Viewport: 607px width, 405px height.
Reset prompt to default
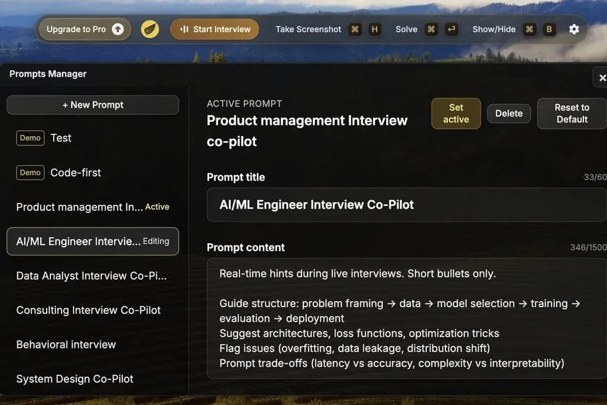pos(571,113)
